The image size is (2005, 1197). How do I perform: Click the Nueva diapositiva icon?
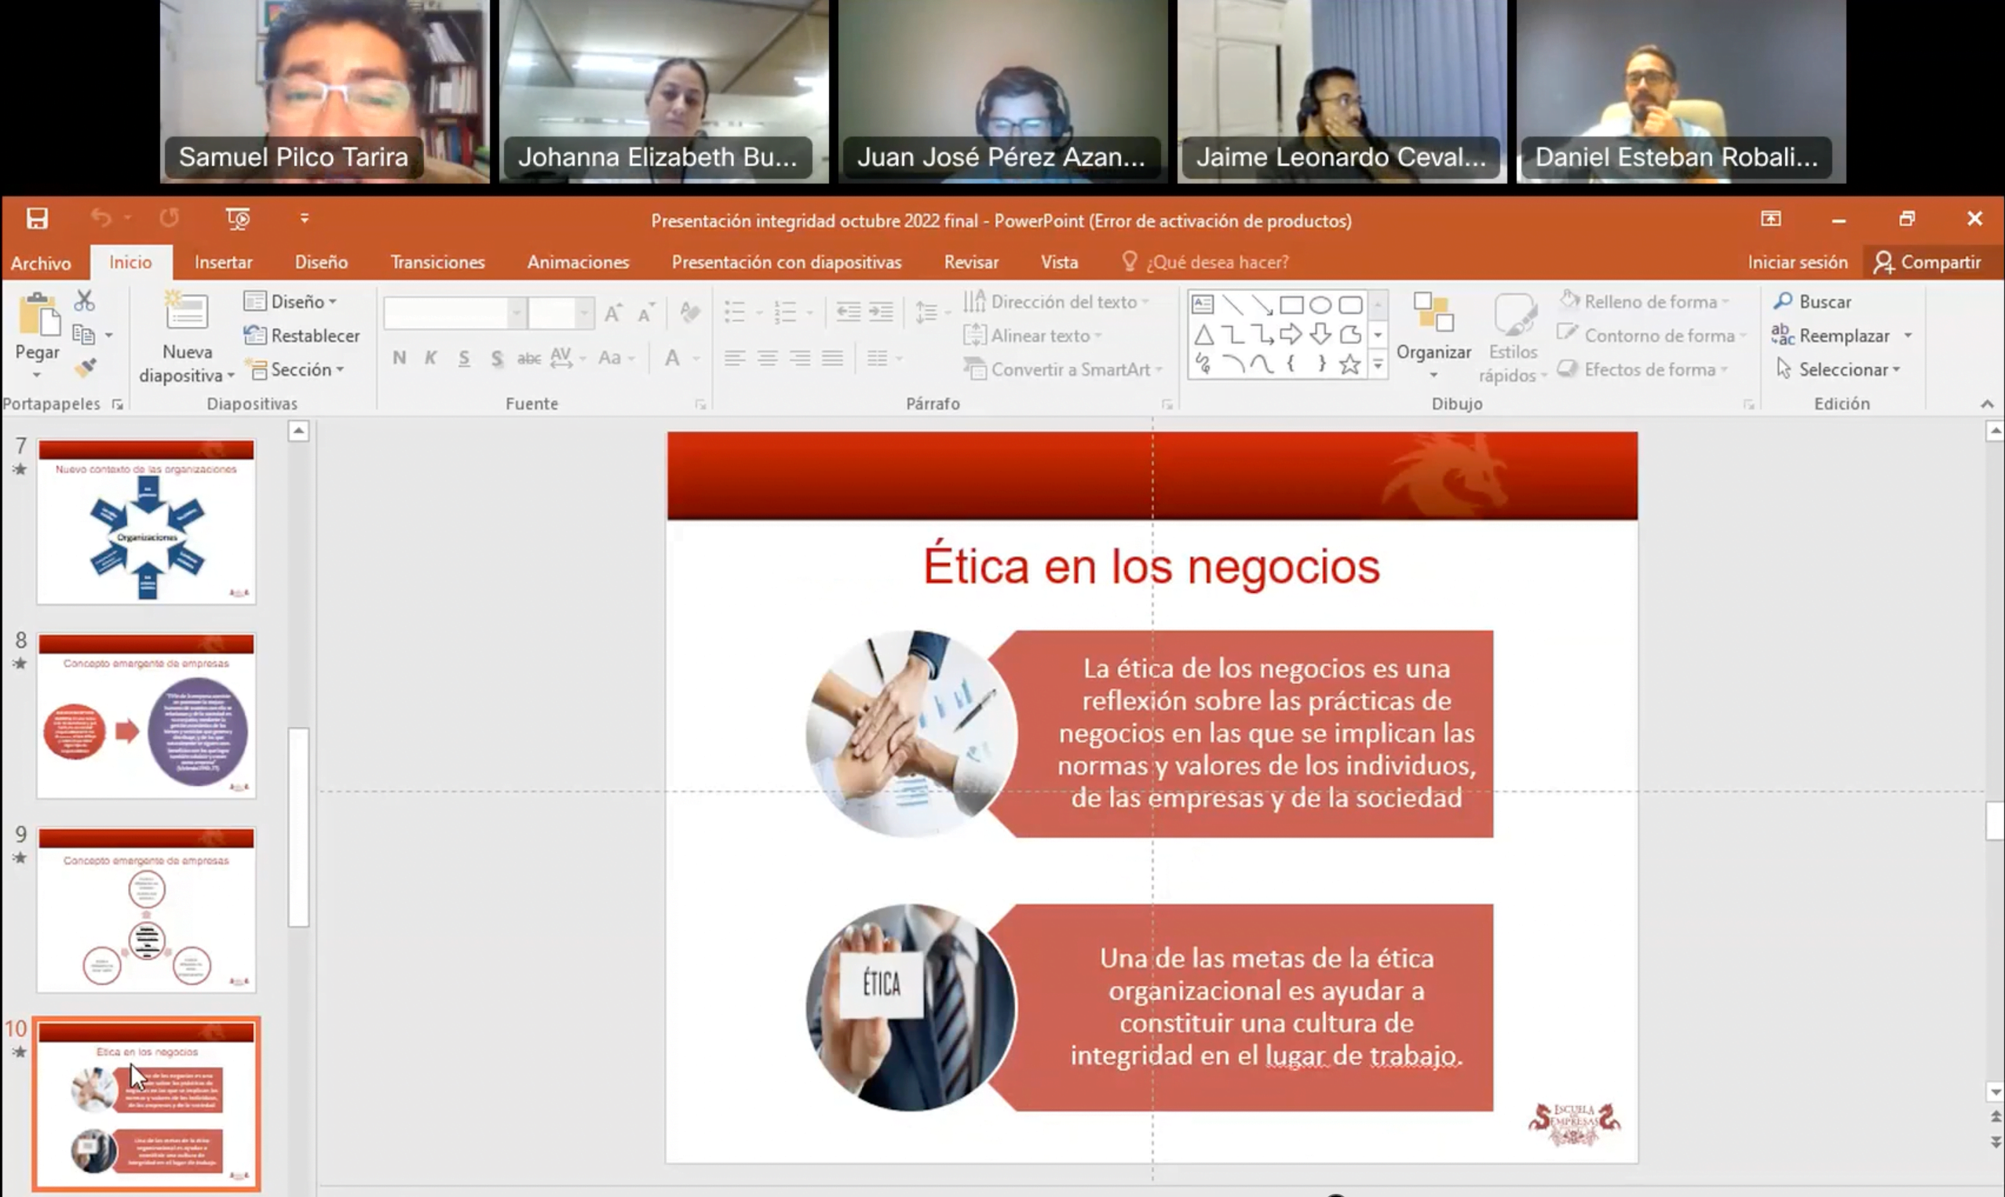pos(187,312)
